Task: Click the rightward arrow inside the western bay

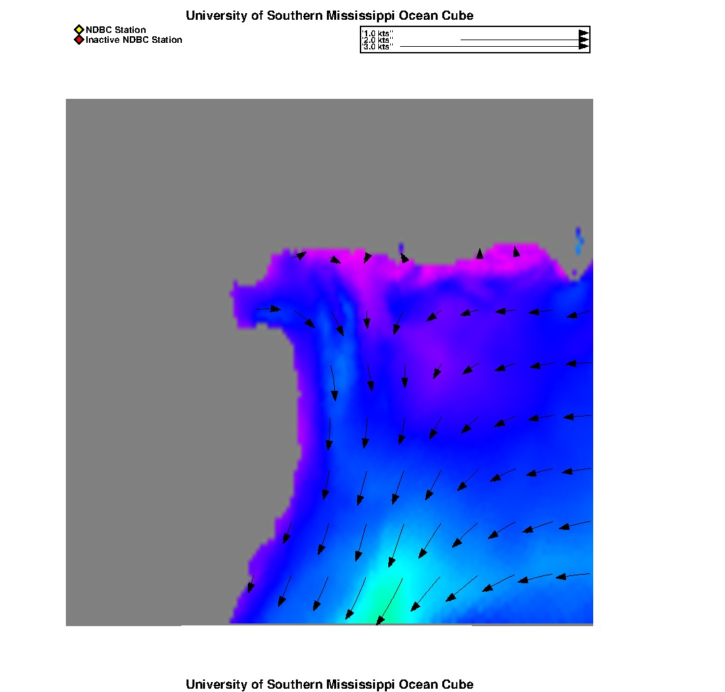Action: point(268,308)
